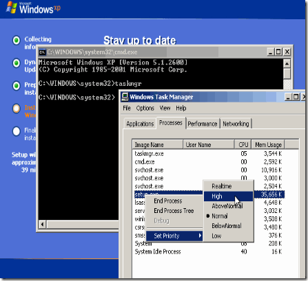The image size is (308, 281).
Task: Select the Dynamic Update step indicator
Action: [16, 63]
